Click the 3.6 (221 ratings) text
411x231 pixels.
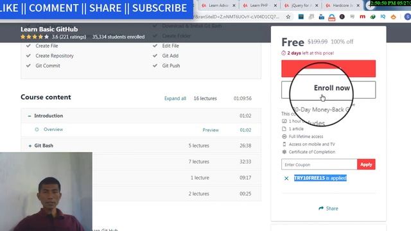[x=69, y=37]
